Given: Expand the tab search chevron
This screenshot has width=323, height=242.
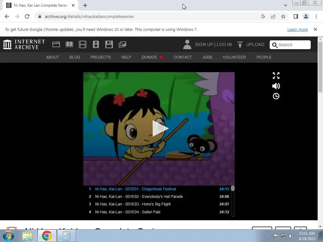Looking at the screenshot, I should [285, 5].
